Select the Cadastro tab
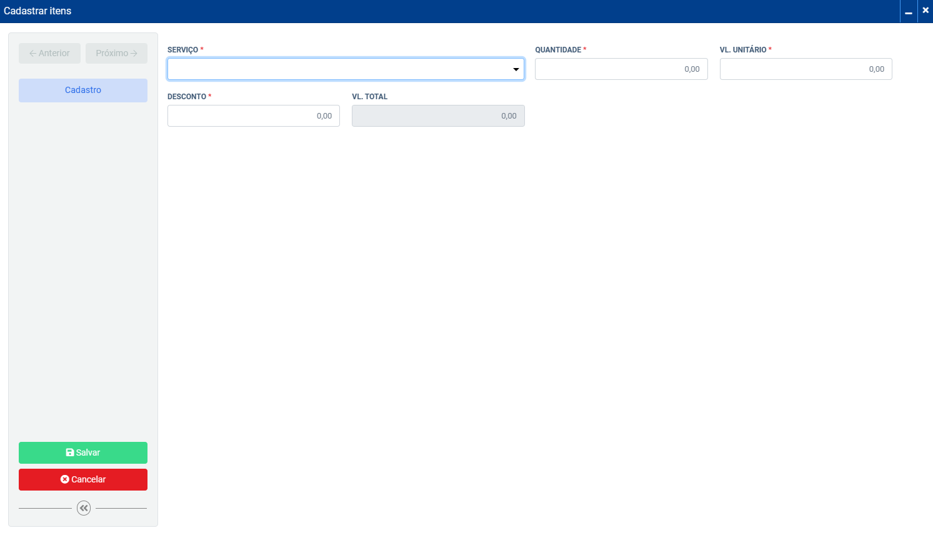This screenshot has height=533, width=933. point(83,90)
